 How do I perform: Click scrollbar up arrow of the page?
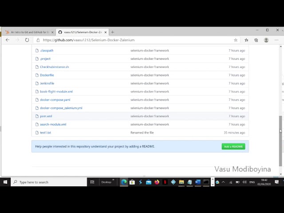tap(281, 47)
